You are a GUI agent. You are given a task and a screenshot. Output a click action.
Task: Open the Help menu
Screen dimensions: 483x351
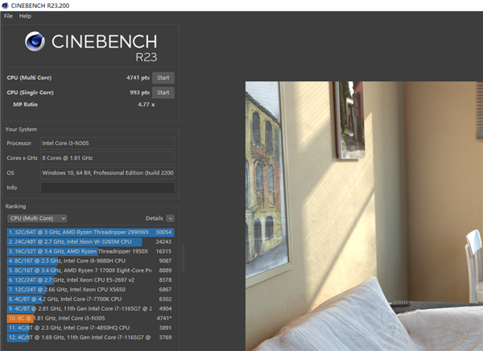click(25, 16)
